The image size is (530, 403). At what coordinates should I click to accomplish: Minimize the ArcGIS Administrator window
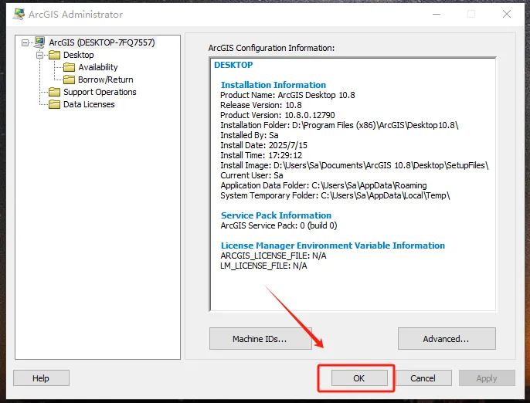(x=437, y=14)
